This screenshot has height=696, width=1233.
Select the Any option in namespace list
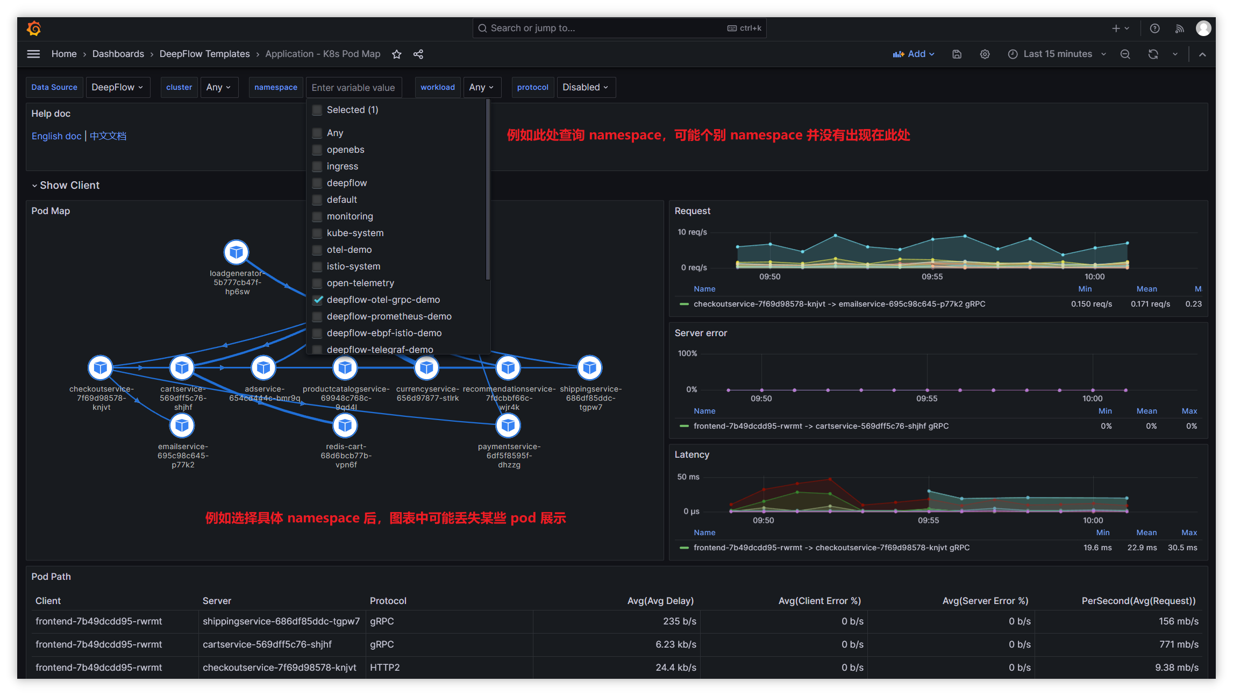[335, 132]
